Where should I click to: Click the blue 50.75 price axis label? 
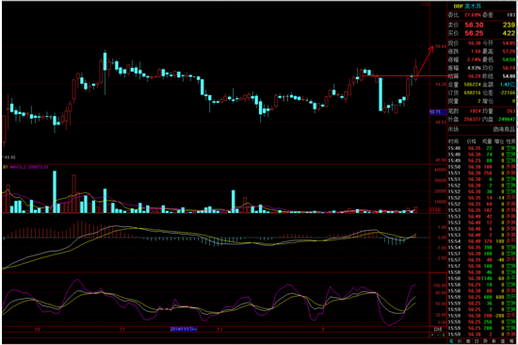point(435,112)
